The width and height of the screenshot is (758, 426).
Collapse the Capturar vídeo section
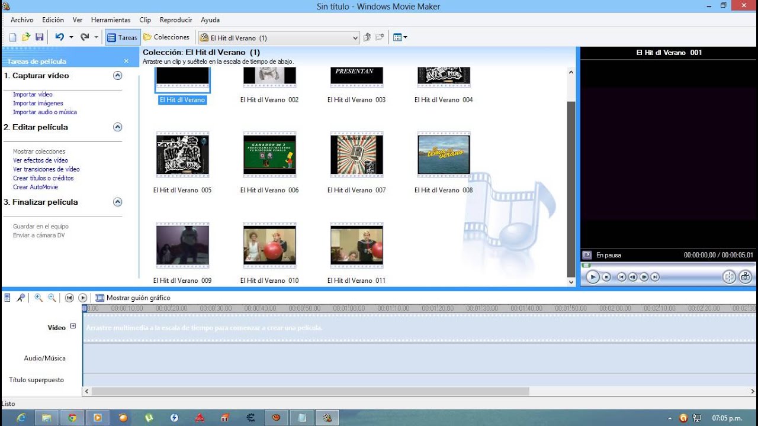click(x=117, y=76)
